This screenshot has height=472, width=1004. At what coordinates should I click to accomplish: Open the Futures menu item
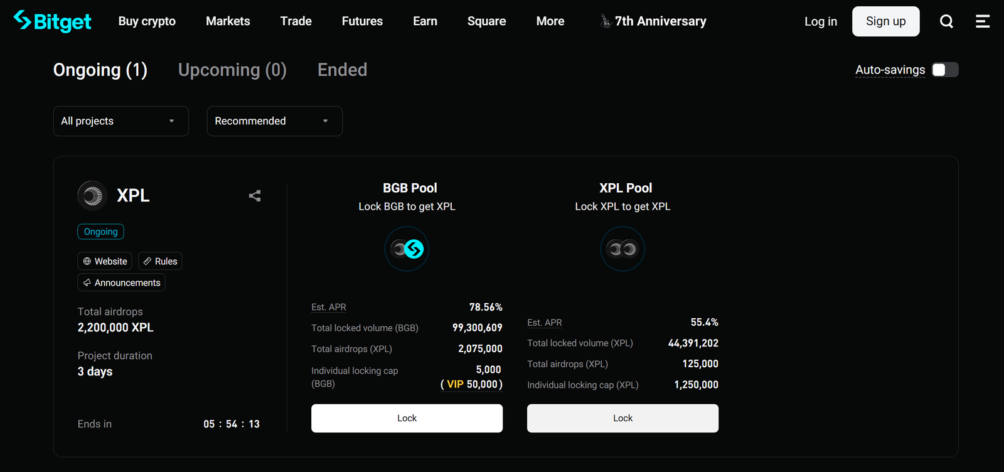(362, 21)
